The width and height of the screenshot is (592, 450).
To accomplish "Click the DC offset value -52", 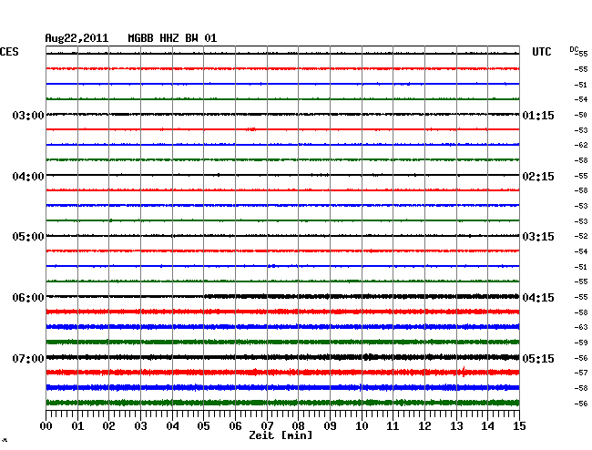I will pyautogui.click(x=581, y=236).
